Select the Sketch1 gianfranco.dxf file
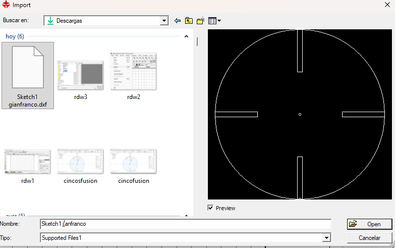Screen dimensions: 395x248 pyautogui.click(x=28, y=75)
